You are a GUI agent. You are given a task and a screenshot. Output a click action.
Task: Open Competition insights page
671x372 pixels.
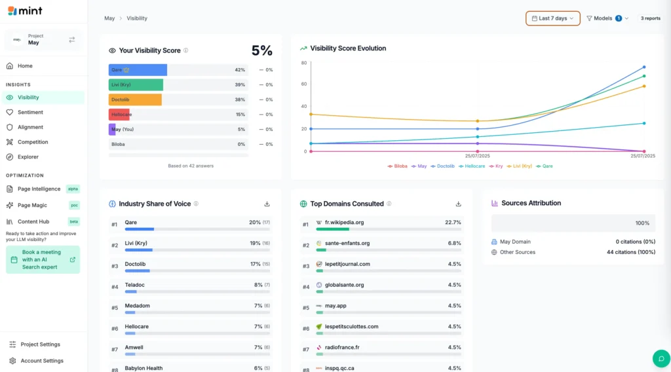(x=33, y=142)
